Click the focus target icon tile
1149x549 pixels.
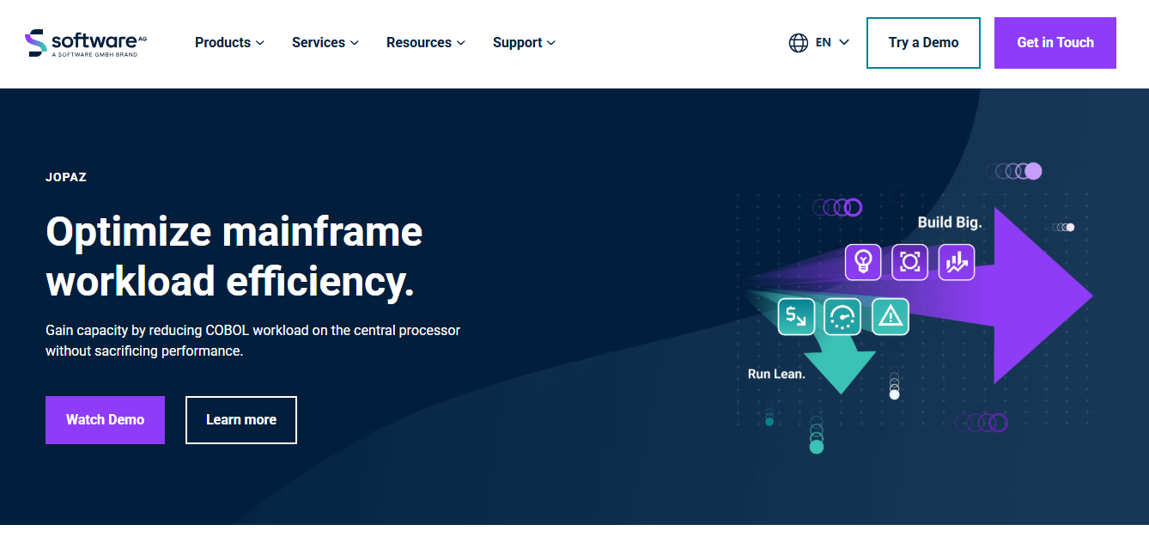tap(909, 262)
